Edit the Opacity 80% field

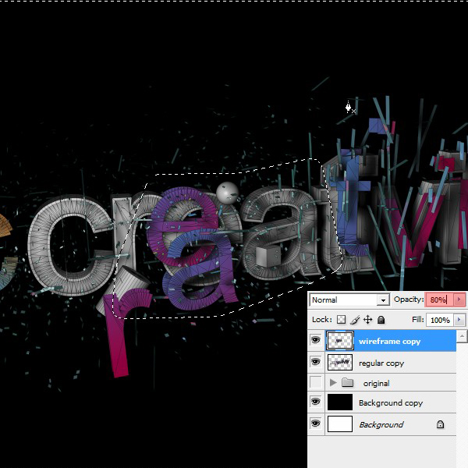point(439,300)
